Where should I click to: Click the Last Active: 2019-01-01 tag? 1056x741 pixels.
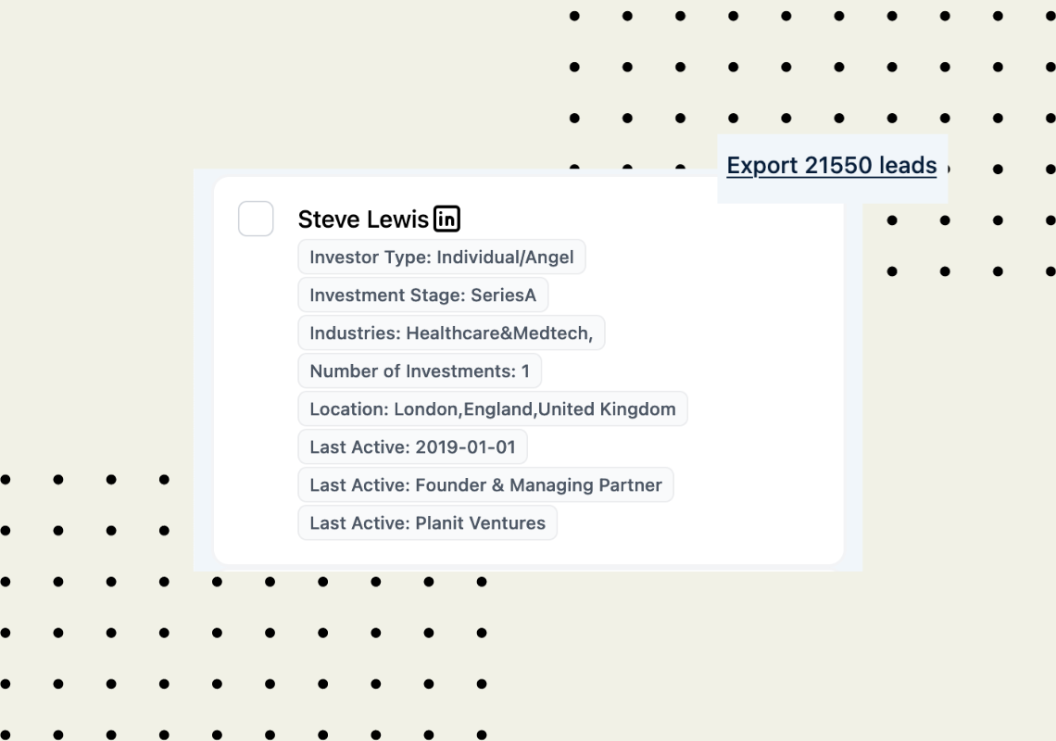tap(413, 446)
